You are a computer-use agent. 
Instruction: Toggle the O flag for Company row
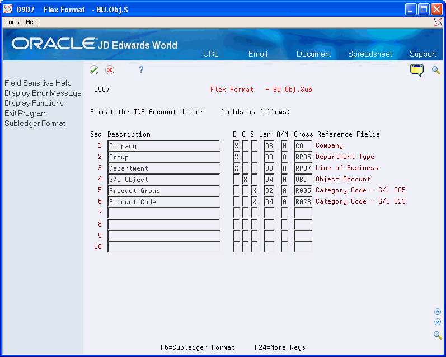click(x=245, y=146)
